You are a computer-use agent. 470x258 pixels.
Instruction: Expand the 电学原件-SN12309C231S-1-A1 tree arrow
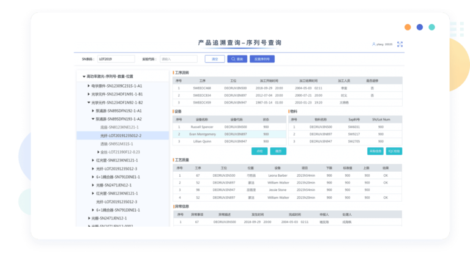[x=89, y=86]
